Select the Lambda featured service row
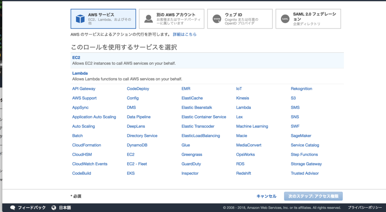The height and width of the screenshot is (212, 386). pyautogui.click(x=207, y=76)
